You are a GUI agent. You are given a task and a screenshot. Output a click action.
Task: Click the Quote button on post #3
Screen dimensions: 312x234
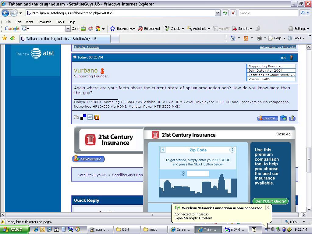click(x=268, y=118)
